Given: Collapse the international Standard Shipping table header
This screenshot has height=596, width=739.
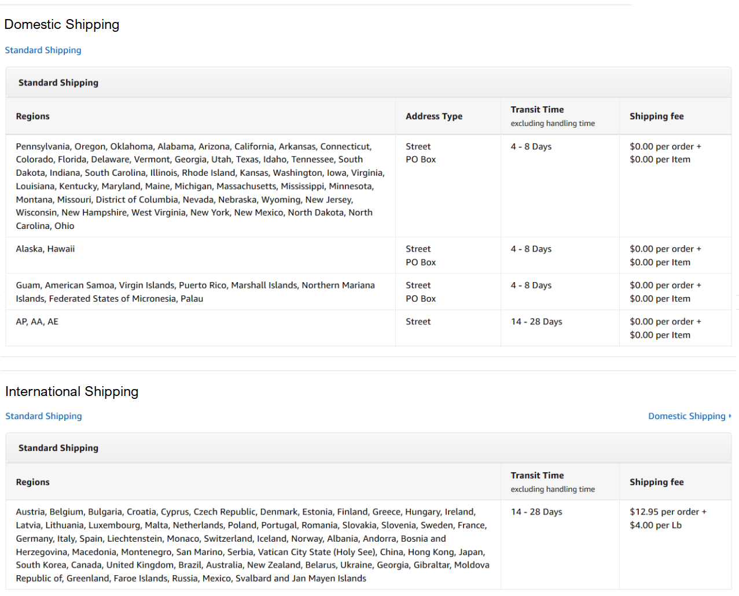Looking at the screenshot, I should click(58, 447).
